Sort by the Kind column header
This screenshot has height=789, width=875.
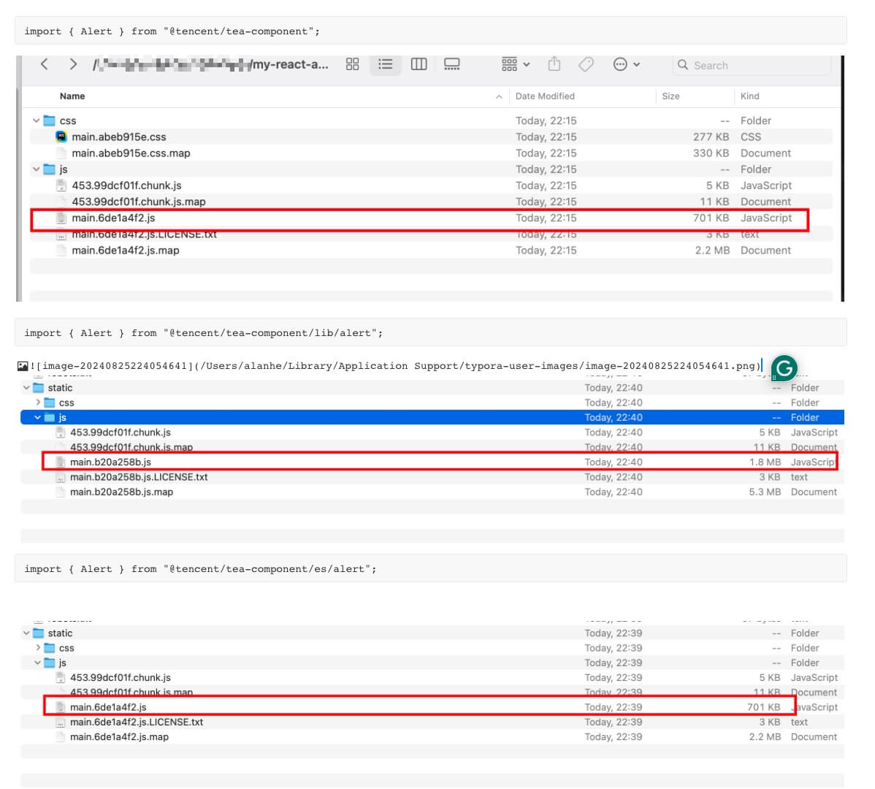click(x=750, y=96)
